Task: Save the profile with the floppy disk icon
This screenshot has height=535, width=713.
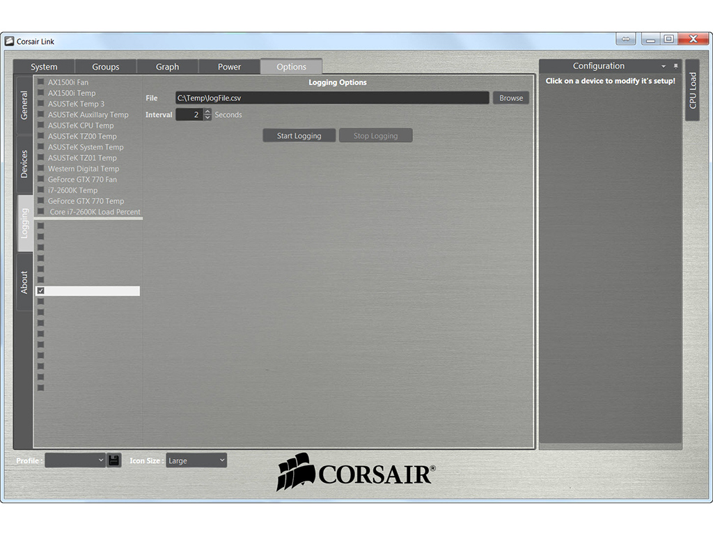Action: point(113,460)
